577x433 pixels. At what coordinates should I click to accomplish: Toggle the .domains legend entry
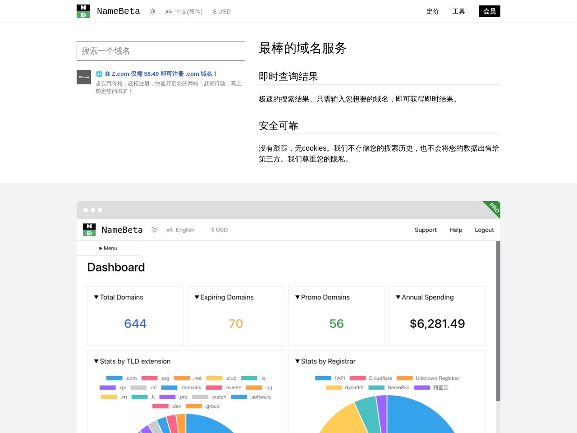click(181, 387)
